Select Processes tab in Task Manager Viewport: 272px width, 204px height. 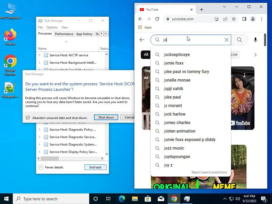pos(45,33)
